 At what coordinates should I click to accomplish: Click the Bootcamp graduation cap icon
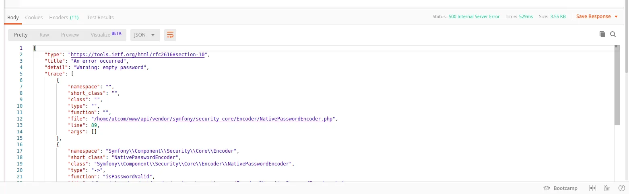[547, 188]
